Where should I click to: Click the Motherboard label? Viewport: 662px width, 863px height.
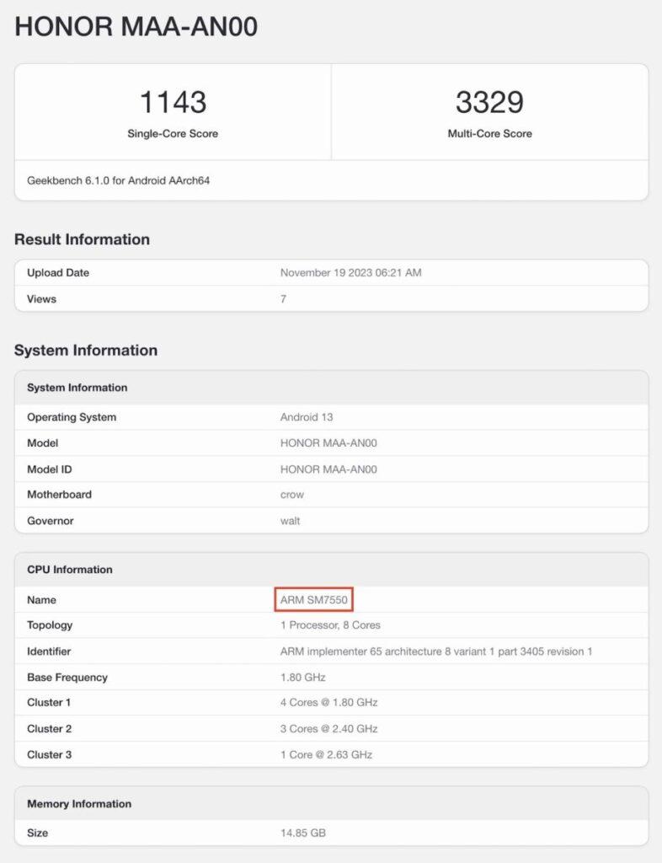60,495
